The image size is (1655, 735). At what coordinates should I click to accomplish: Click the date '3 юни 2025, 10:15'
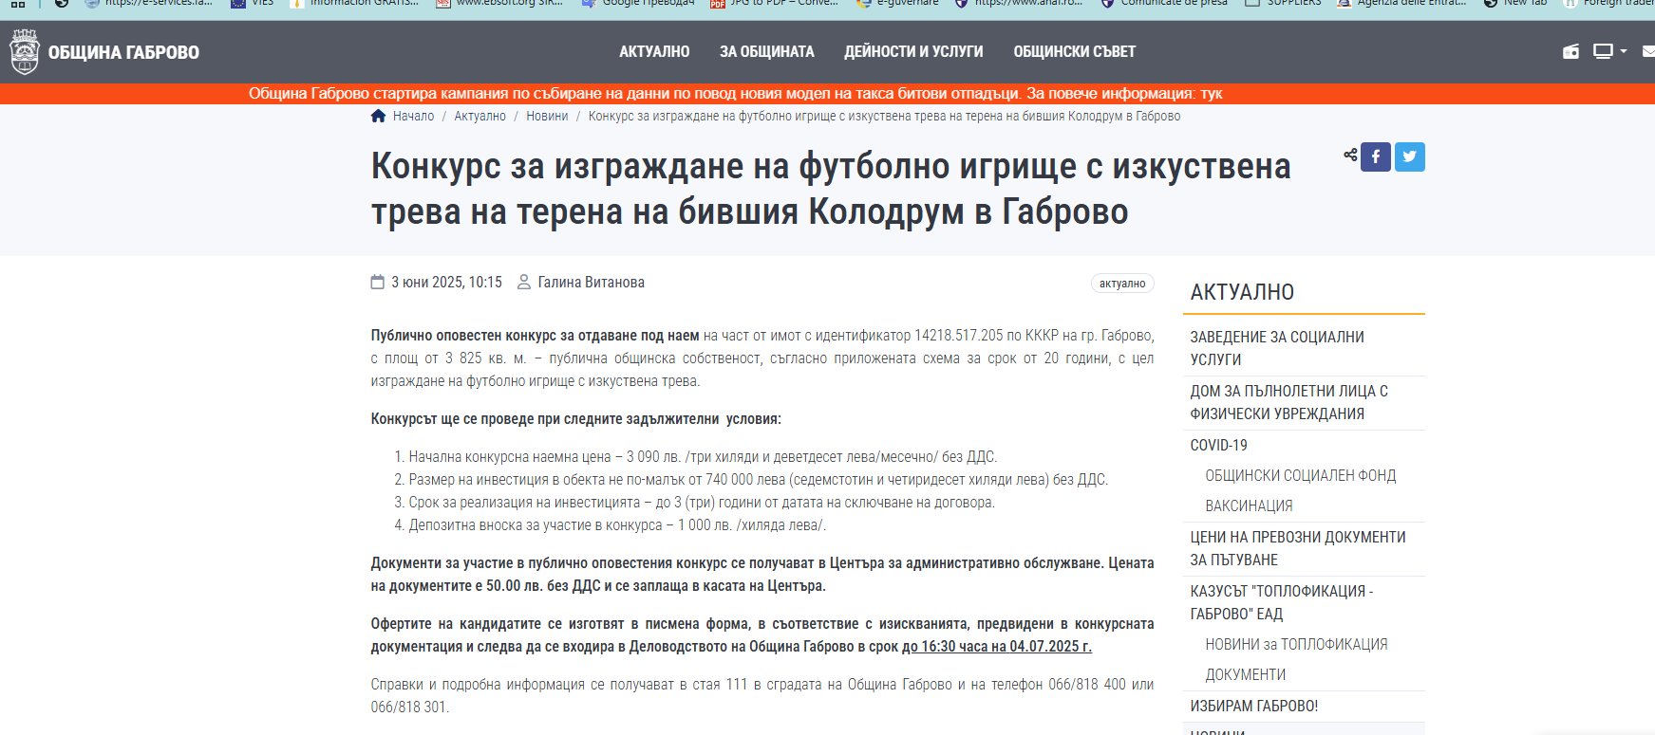click(446, 283)
